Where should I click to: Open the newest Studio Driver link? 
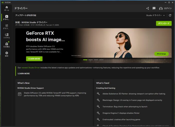[x=30, y=68]
